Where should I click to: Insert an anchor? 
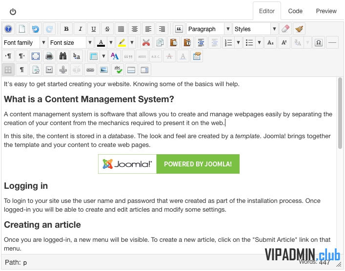pos(63,70)
